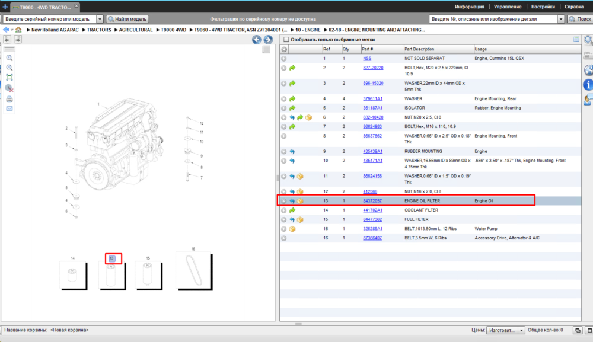Click 'Поиск' search button
The height and width of the screenshot is (342, 593).
[580, 19]
